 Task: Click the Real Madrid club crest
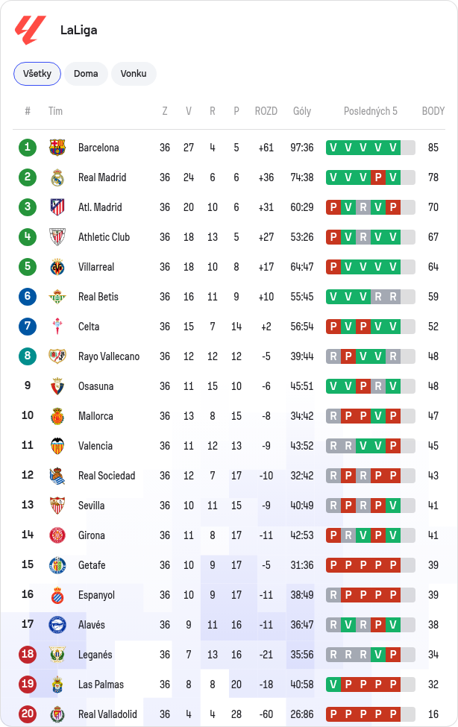click(x=57, y=177)
